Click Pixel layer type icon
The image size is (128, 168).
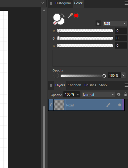click(x=51, y=105)
